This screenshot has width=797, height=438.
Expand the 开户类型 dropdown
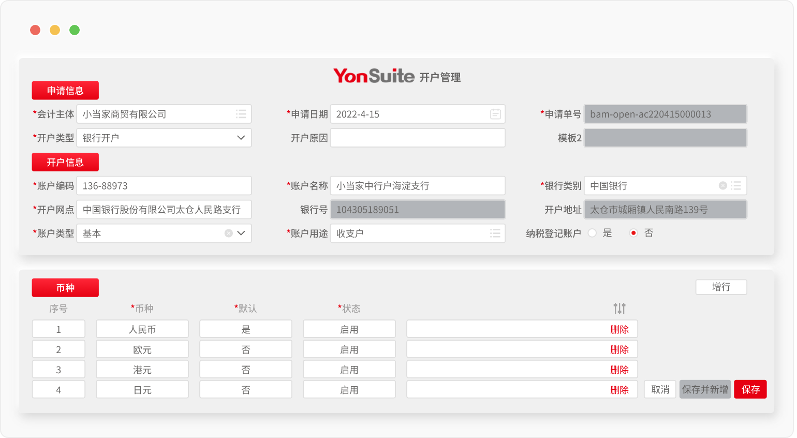(x=241, y=138)
